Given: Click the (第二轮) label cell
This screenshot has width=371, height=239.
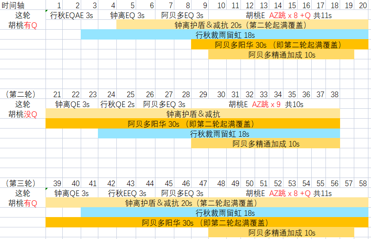Looking at the screenshot, I should click(x=23, y=94).
